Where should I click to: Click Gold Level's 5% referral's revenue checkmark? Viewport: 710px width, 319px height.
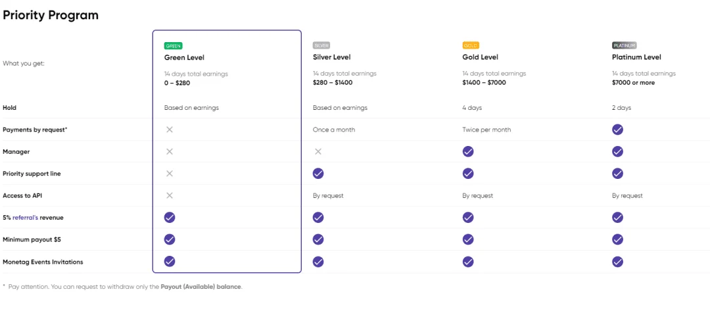coord(468,218)
